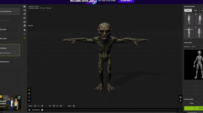Click the timeline playhead marker
Image resolution: width=203 pixels, height=113 pixels.
coord(42,110)
